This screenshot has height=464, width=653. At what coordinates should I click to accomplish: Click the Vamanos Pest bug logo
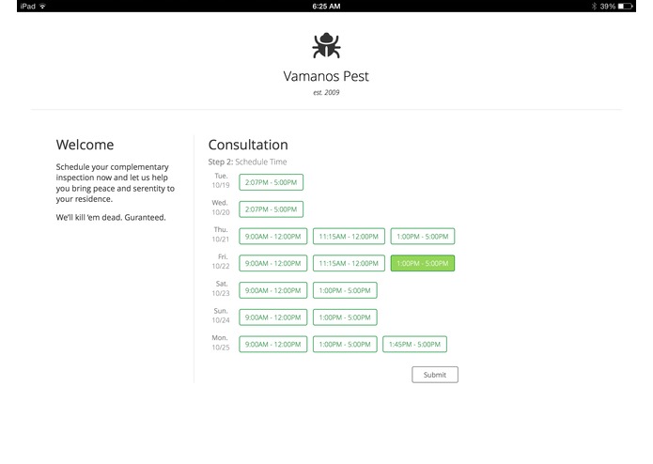pos(327,45)
